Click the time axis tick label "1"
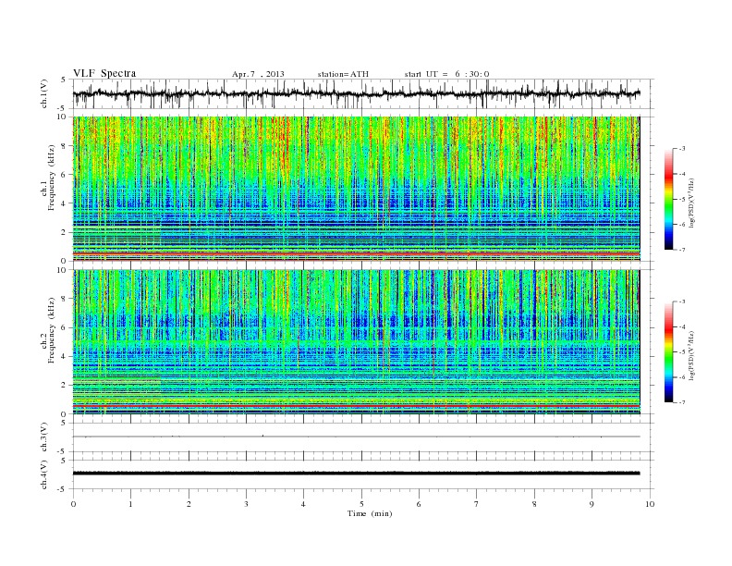The width and height of the screenshot is (732, 566). [x=130, y=504]
